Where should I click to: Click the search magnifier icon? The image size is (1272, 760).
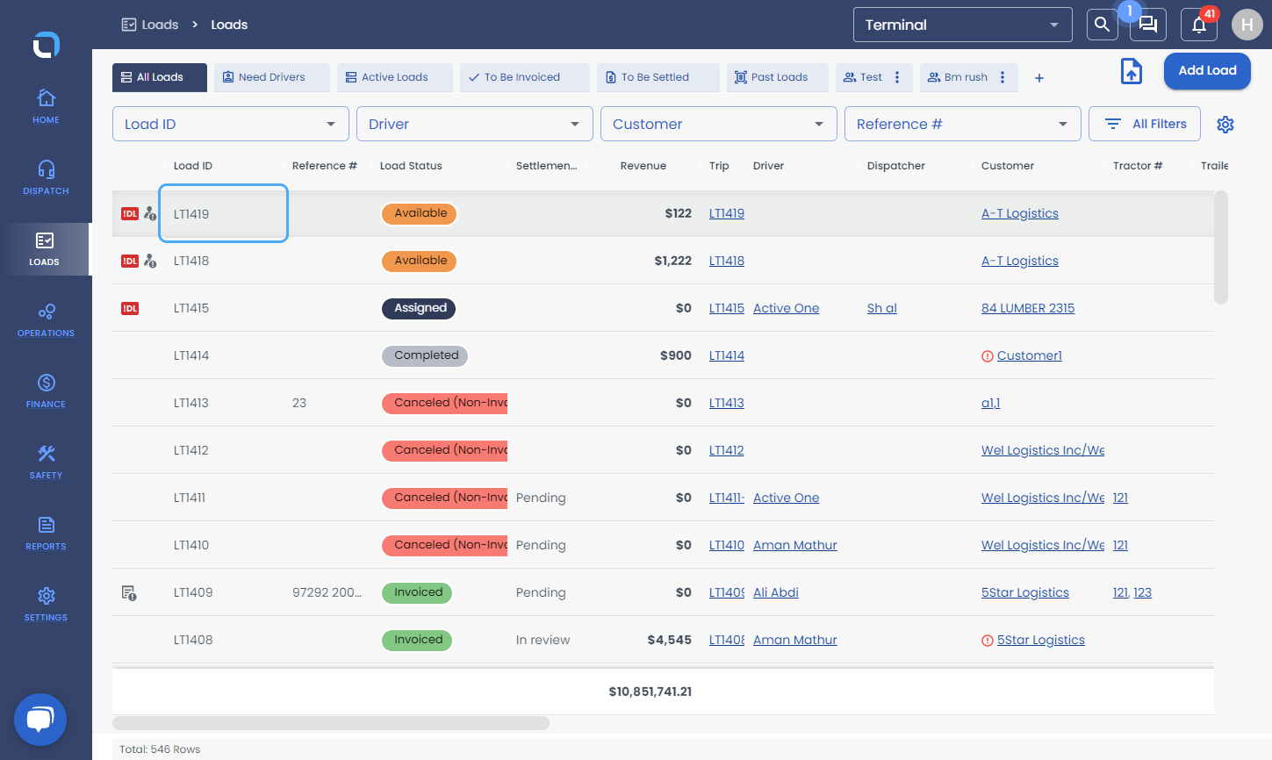(1103, 25)
